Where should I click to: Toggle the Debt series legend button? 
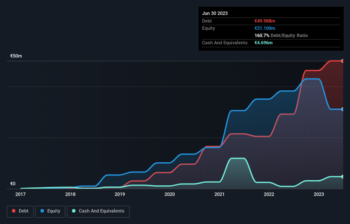tap(20, 211)
